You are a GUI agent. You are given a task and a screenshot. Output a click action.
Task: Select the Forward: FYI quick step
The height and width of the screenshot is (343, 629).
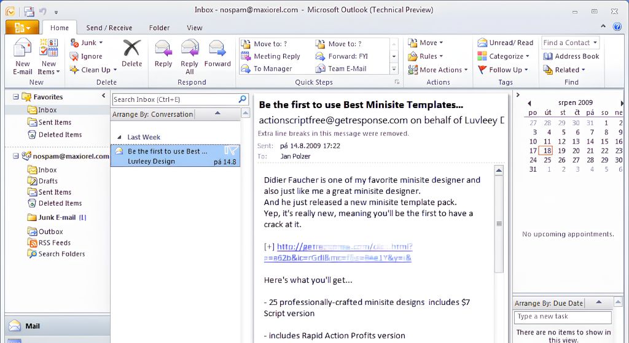(342, 56)
